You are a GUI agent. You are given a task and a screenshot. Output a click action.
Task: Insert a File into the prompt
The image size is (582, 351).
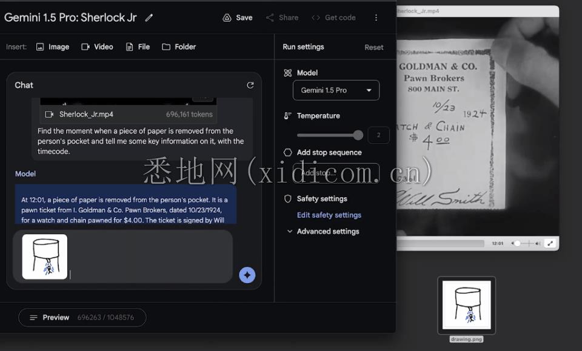(138, 47)
